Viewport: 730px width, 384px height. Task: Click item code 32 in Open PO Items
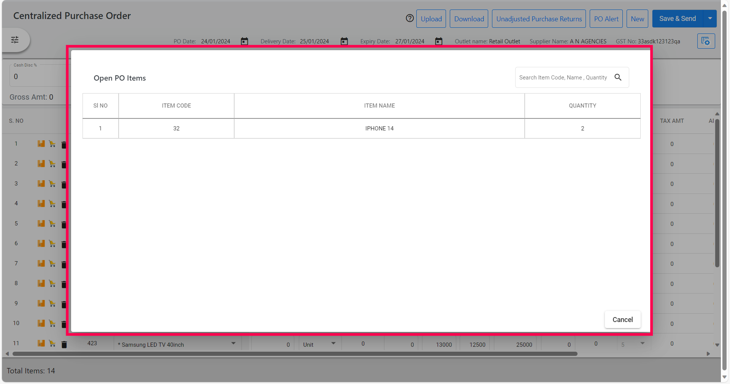(176, 129)
